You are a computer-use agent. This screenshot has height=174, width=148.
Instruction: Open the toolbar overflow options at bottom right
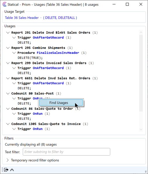point(146,171)
